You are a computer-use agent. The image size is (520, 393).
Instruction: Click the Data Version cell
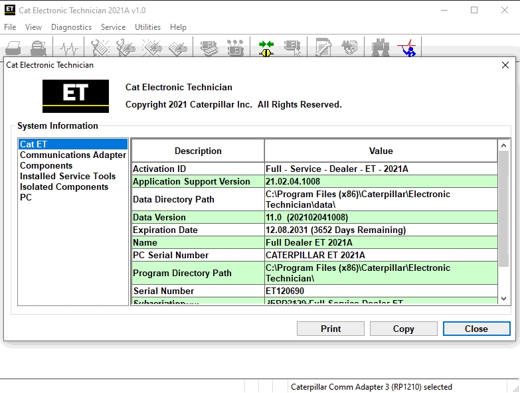point(198,217)
